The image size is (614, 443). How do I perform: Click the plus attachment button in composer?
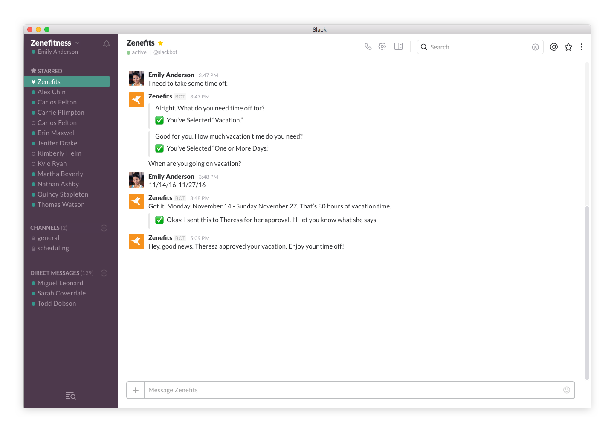(136, 390)
